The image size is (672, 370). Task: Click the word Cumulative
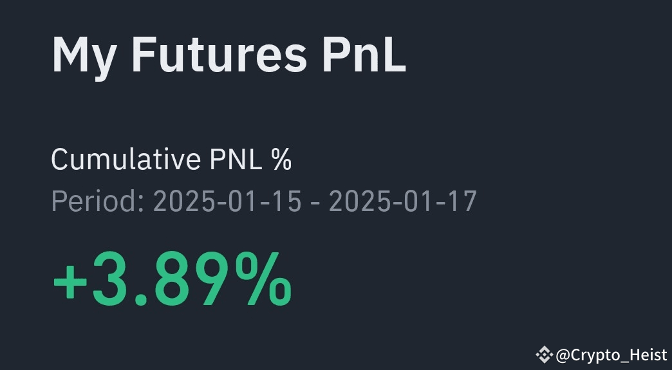[126, 160]
